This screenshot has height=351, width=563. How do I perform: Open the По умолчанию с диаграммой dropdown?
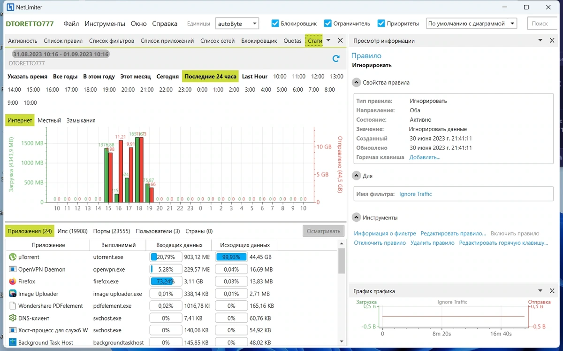click(471, 23)
